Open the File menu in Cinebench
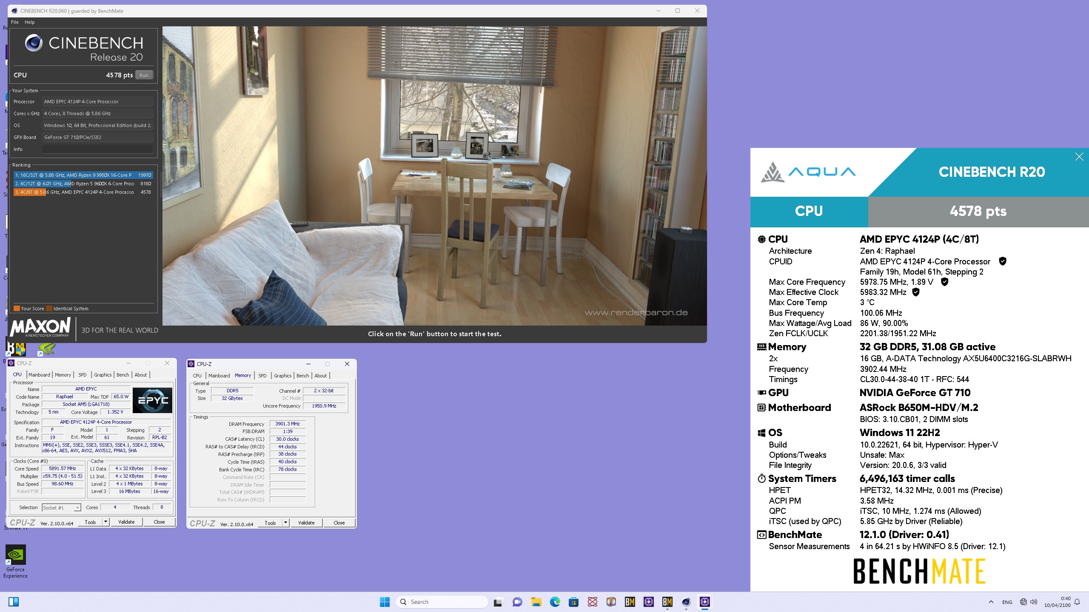This screenshot has height=612, width=1089. pos(15,22)
